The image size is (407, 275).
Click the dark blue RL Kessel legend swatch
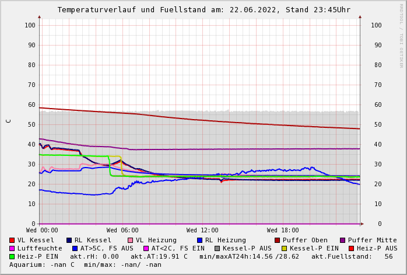pyautogui.click(x=69, y=240)
